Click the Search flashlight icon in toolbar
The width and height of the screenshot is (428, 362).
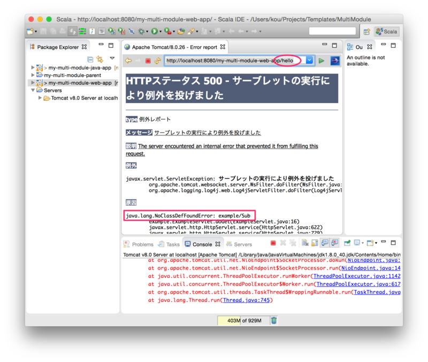click(x=191, y=32)
